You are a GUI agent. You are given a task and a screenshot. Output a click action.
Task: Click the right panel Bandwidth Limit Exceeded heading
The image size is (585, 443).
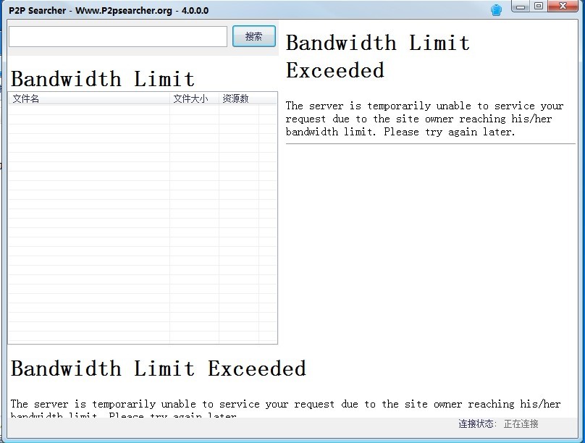click(377, 56)
